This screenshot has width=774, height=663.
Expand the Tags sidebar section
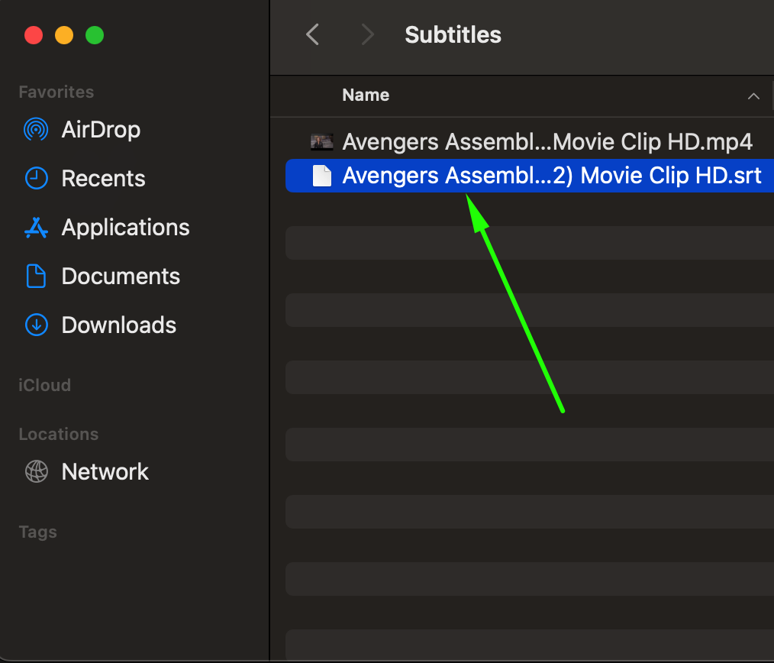pos(37,532)
